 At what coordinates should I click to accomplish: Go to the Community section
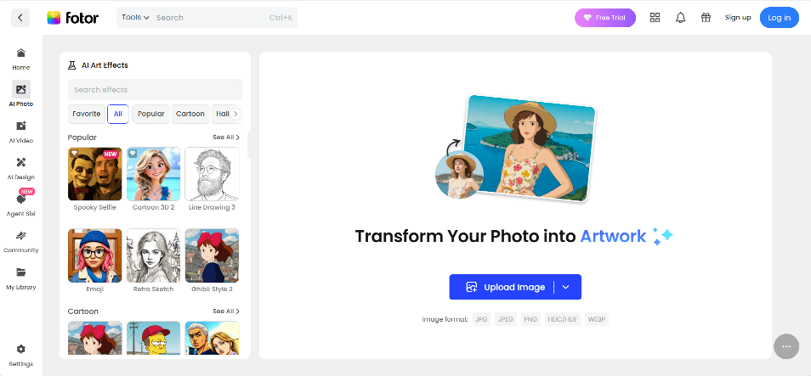(20, 236)
